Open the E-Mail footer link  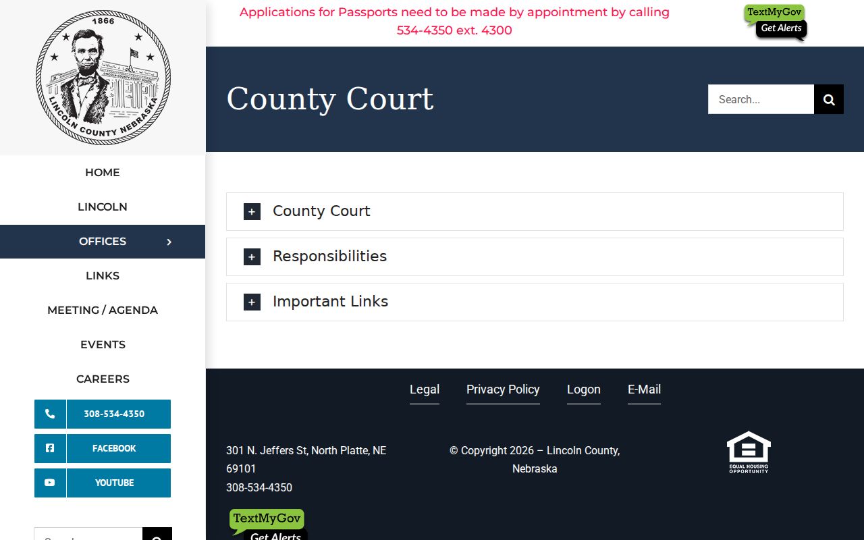pos(644,389)
